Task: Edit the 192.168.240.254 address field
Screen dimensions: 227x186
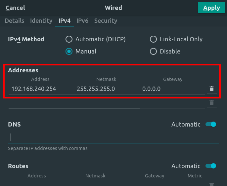Action: click(x=41, y=89)
